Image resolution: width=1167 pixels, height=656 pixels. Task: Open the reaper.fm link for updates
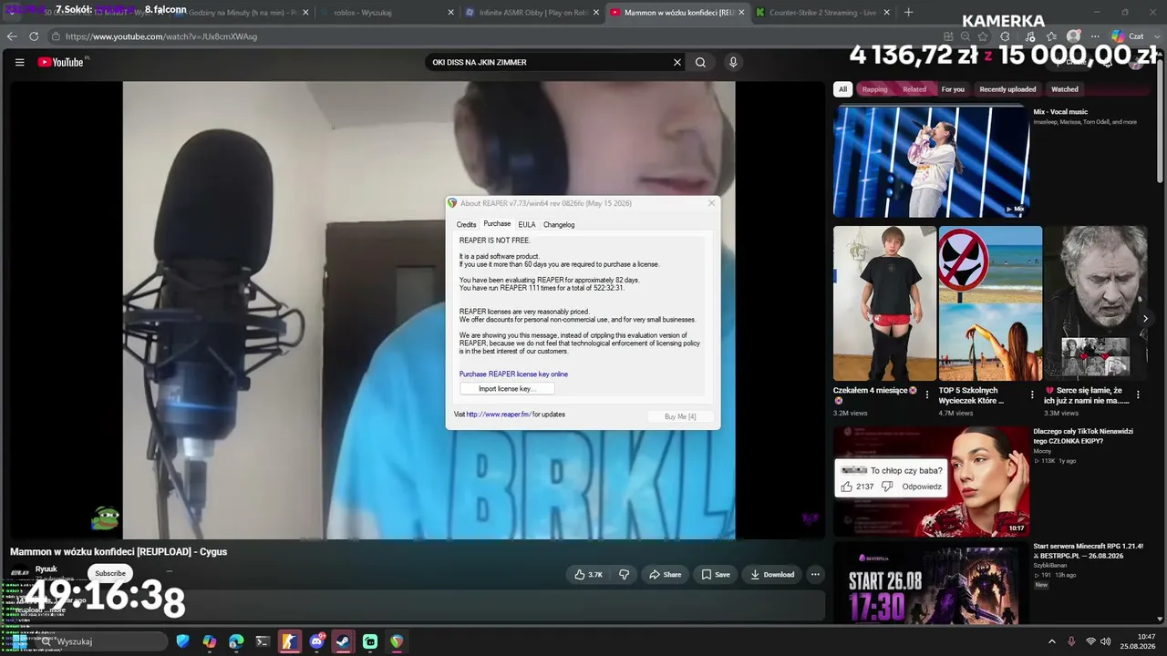pyautogui.click(x=499, y=415)
